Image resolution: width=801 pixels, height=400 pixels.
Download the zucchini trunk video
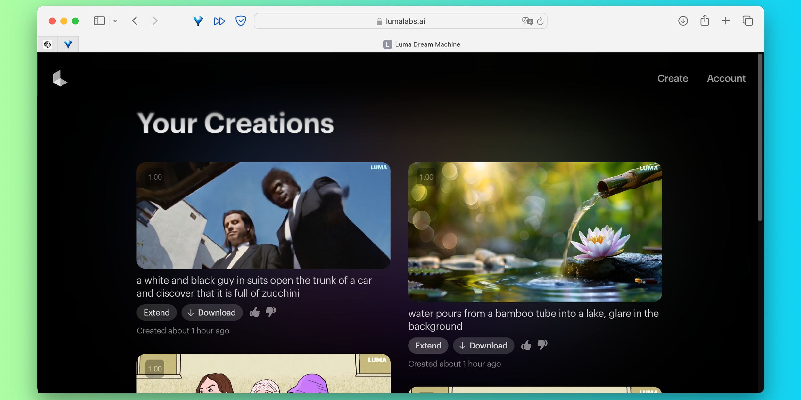point(212,312)
